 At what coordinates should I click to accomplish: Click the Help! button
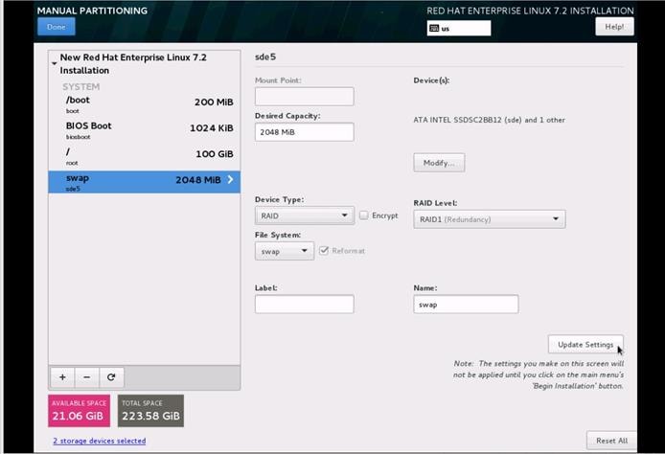[x=614, y=27]
